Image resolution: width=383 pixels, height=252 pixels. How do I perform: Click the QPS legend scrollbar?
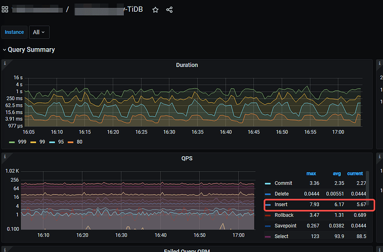point(367,194)
